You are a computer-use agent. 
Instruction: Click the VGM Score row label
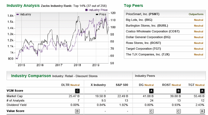(x=15, y=91)
